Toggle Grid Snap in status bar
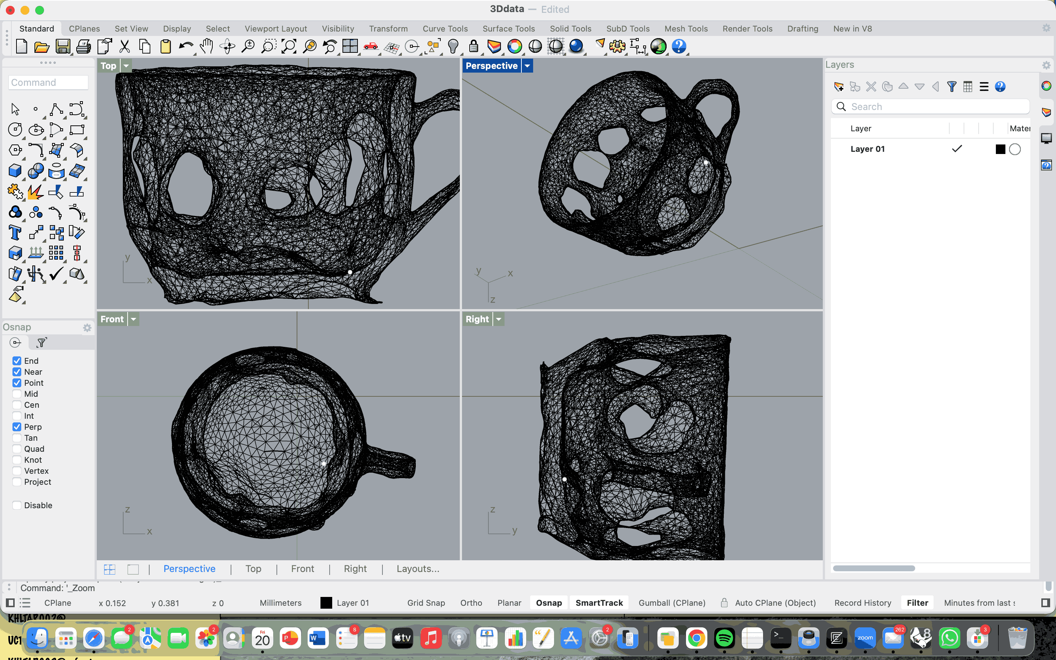This screenshot has height=660, width=1056. 426,603
